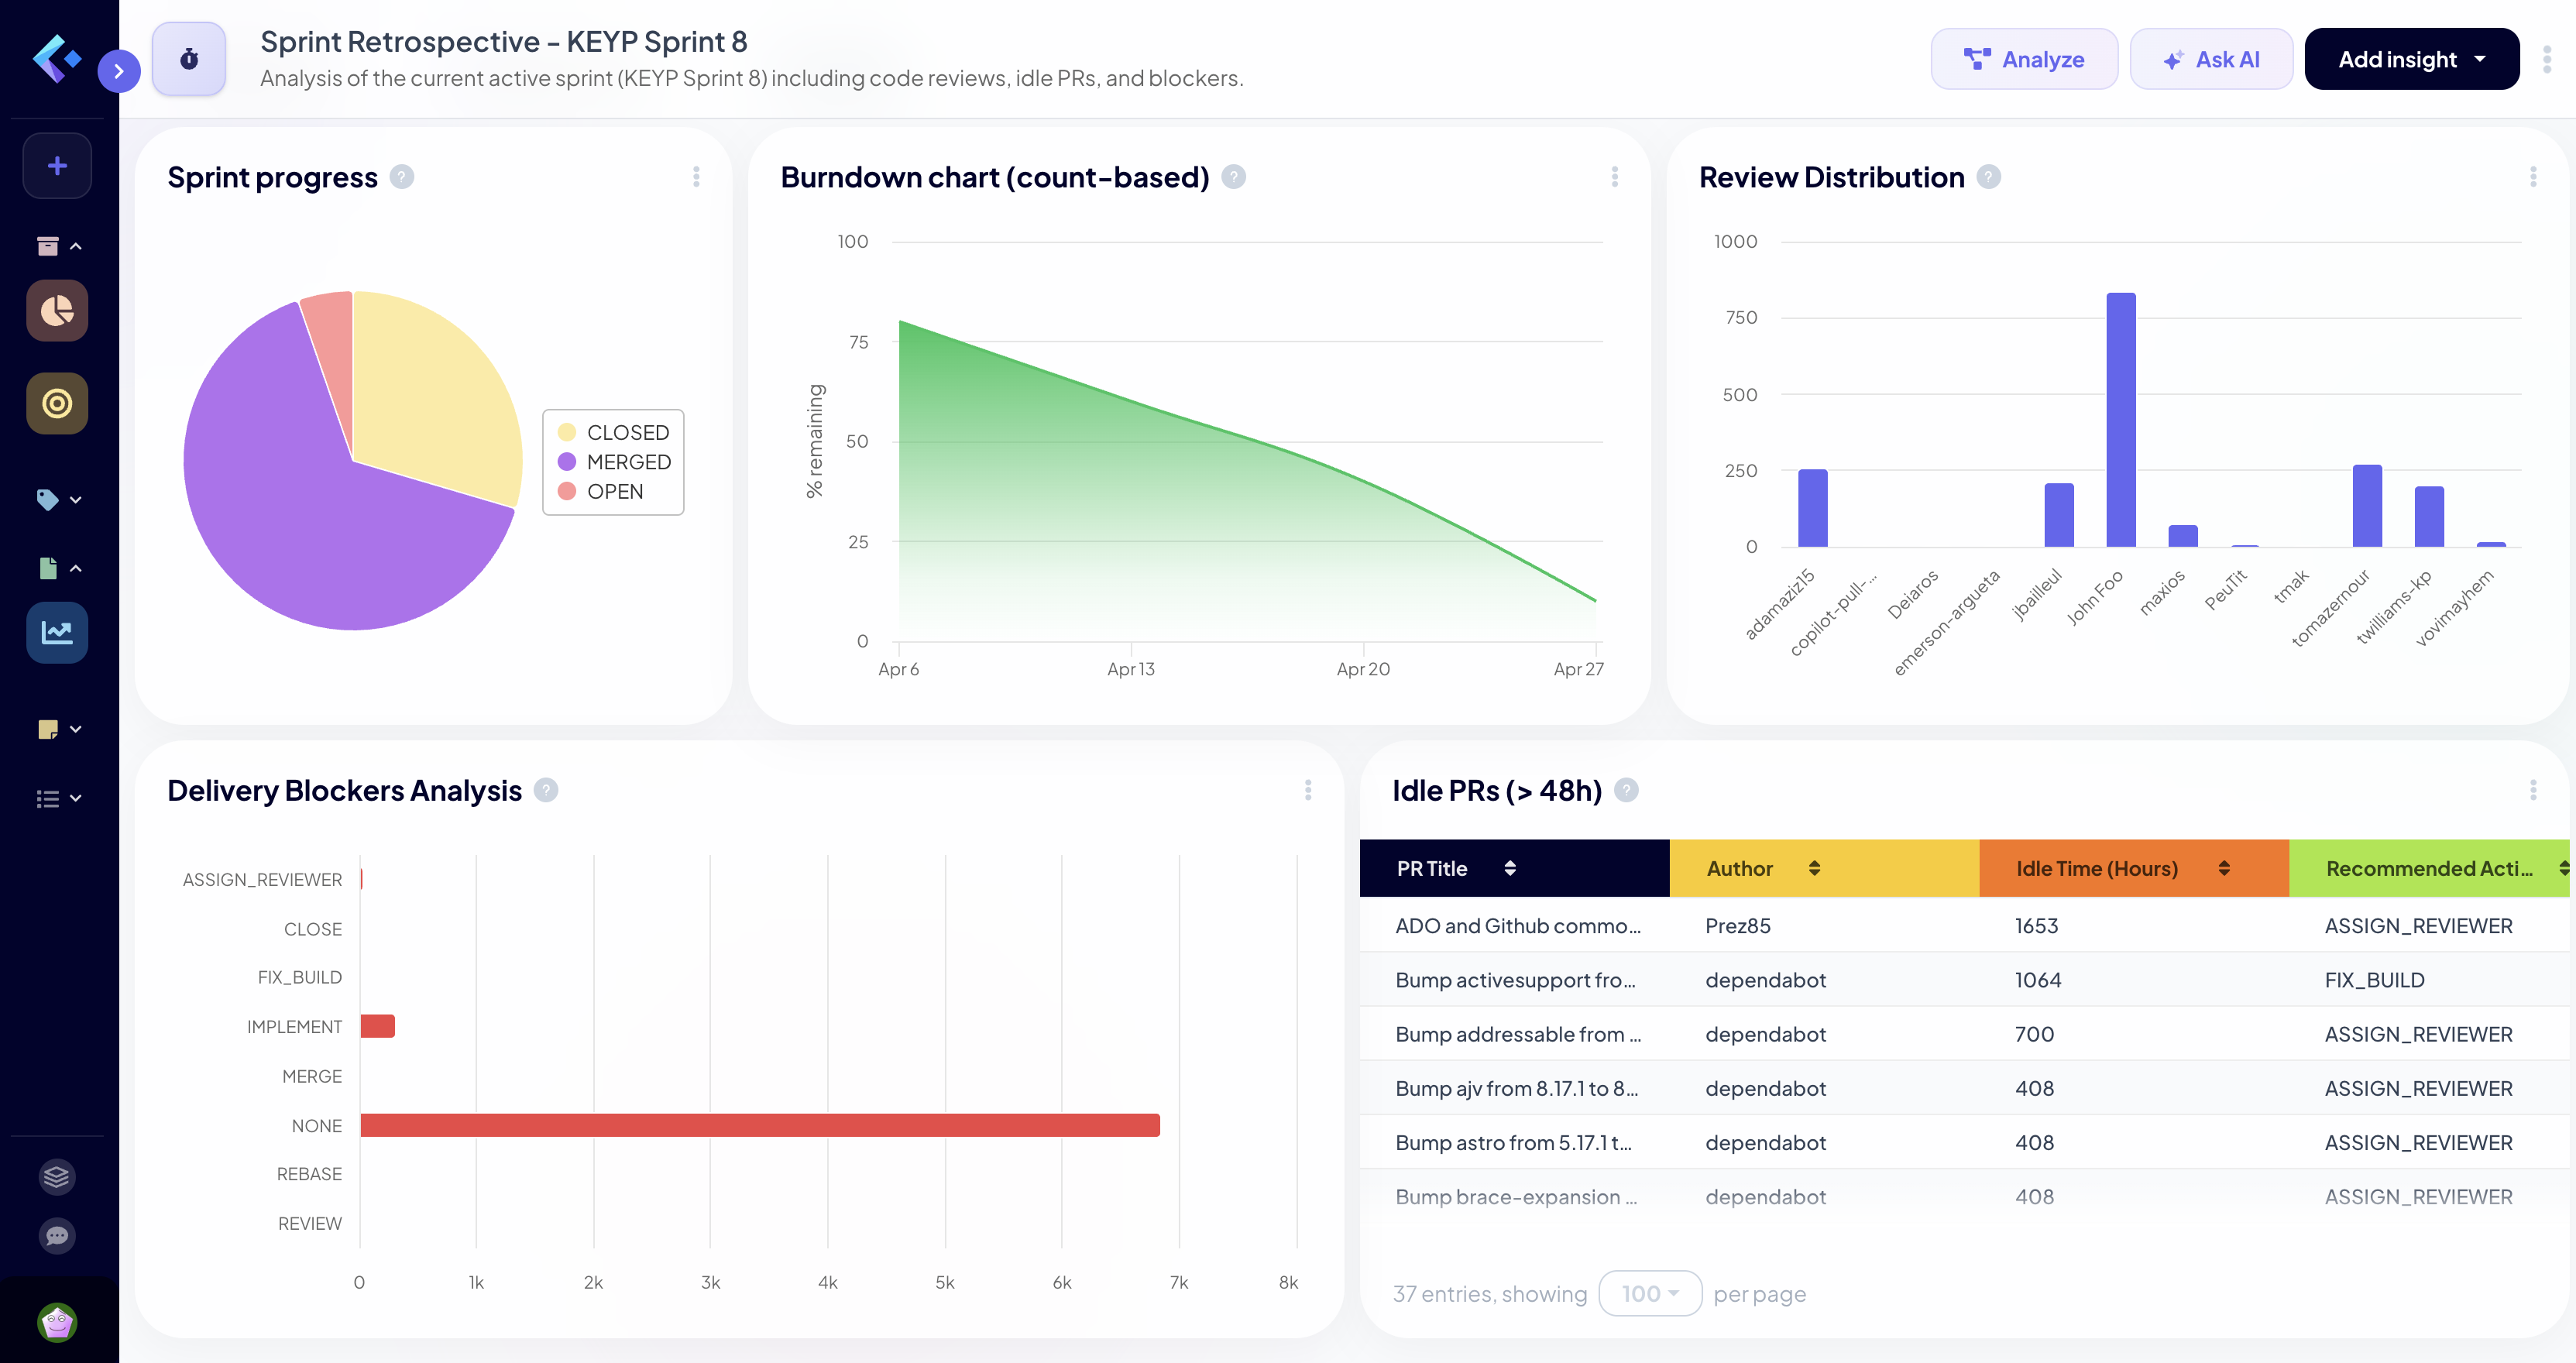Click idle time value '700'

point(2034,1034)
